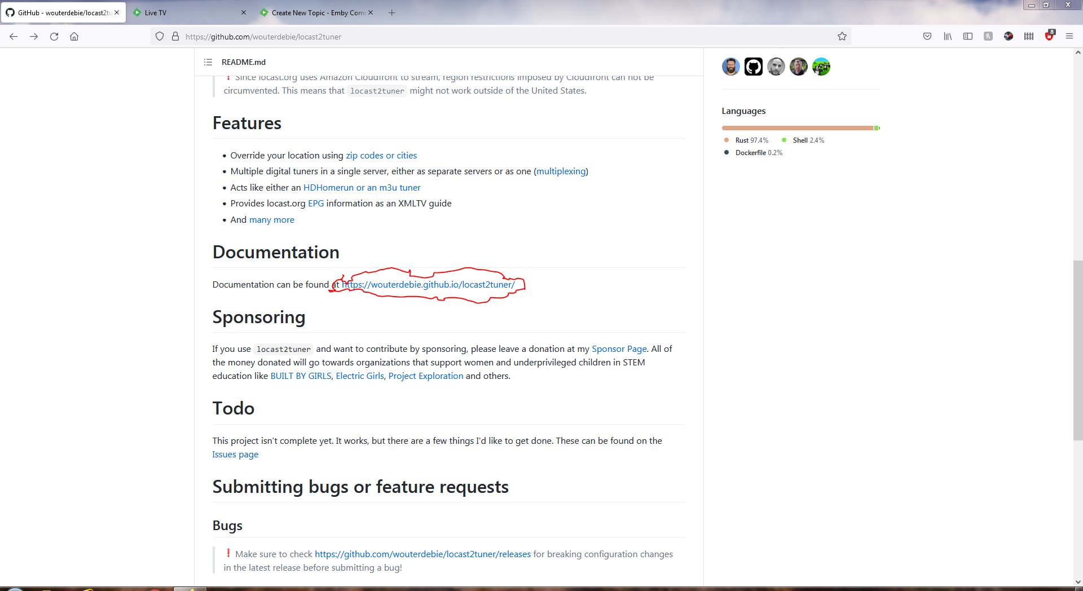Bookmark this page with the star icon
Screen dimensions: 1083x591
[x=842, y=36]
